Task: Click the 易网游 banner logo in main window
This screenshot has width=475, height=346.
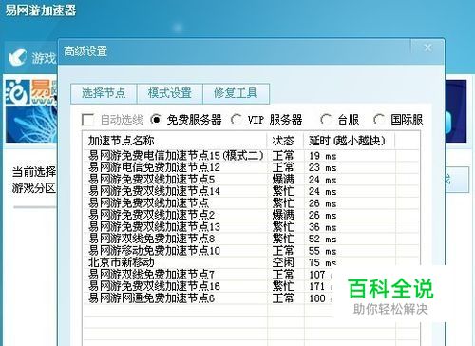Action: click(x=31, y=92)
